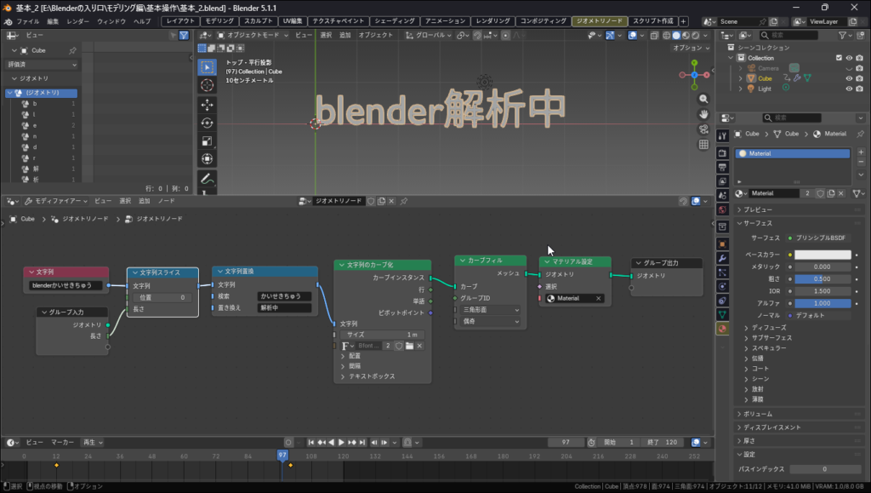Open the Node menu in node editor

coord(166,201)
